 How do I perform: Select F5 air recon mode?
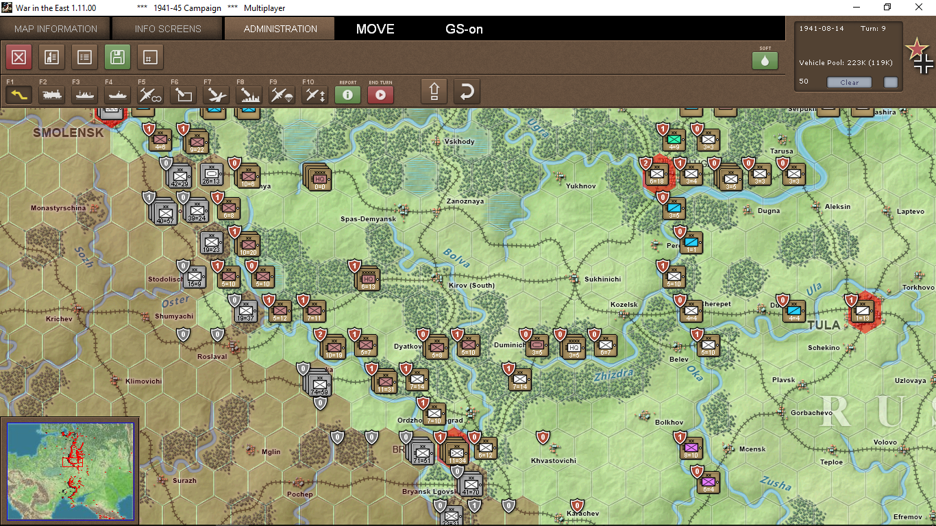click(150, 95)
